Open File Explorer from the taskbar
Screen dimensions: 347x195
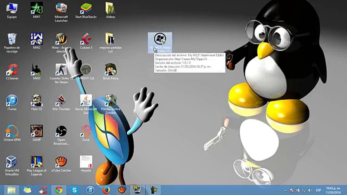click(11, 190)
